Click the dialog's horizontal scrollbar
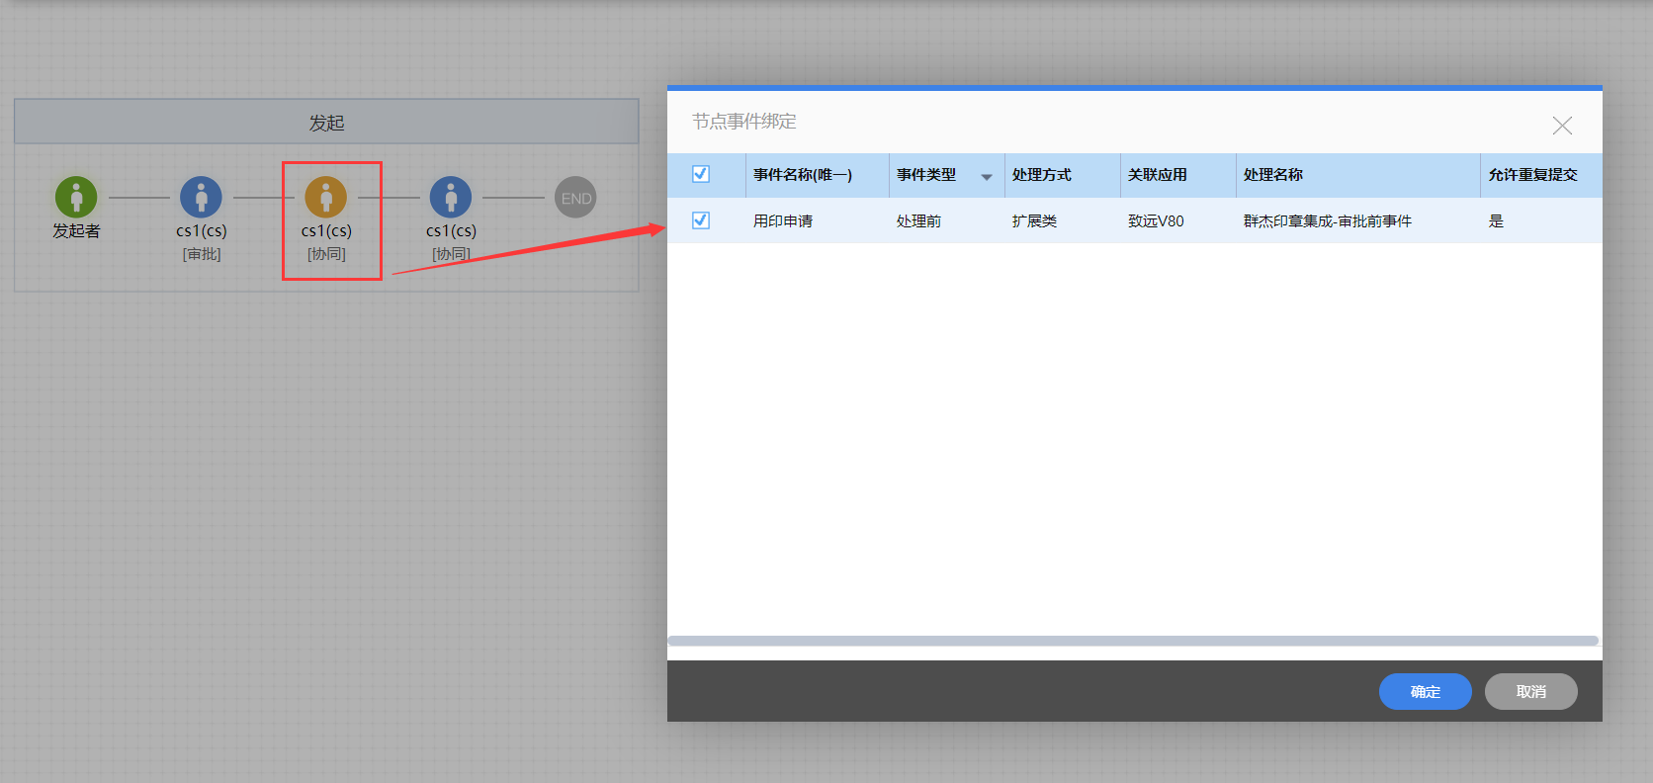The width and height of the screenshot is (1653, 783). [1133, 641]
